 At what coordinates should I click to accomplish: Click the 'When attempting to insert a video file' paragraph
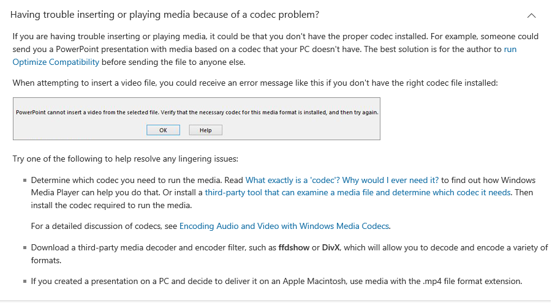click(x=255, y=83)
